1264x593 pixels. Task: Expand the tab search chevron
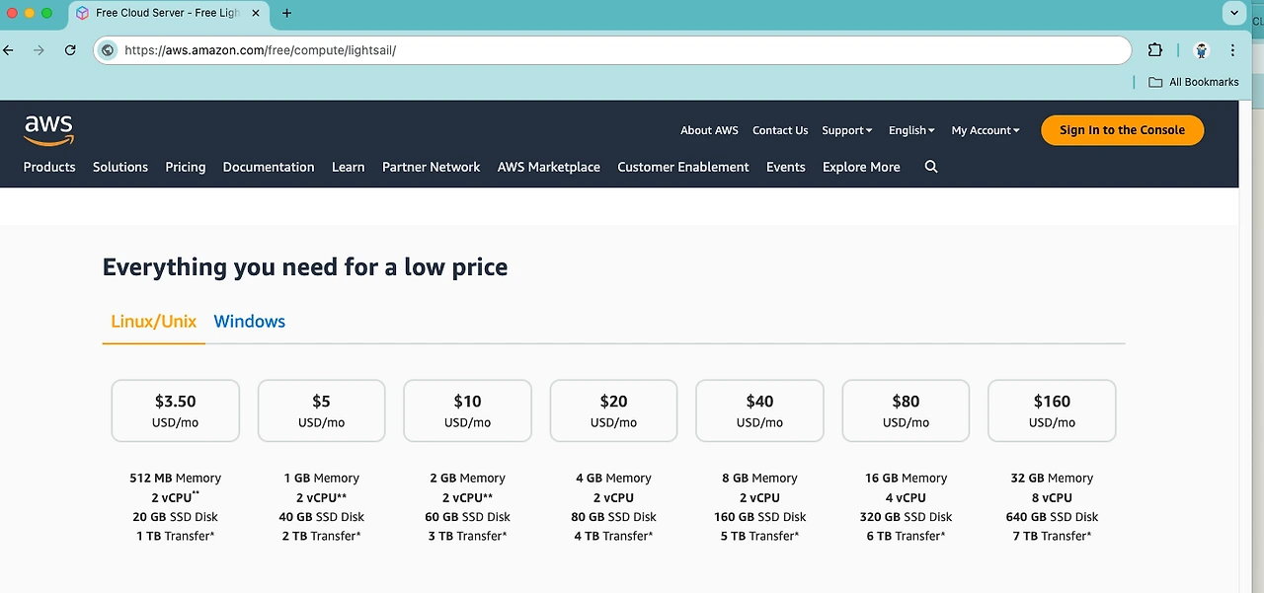coord(1233,13)
